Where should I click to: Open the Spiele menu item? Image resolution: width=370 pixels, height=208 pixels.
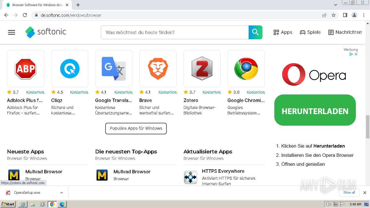click(310, 32)
